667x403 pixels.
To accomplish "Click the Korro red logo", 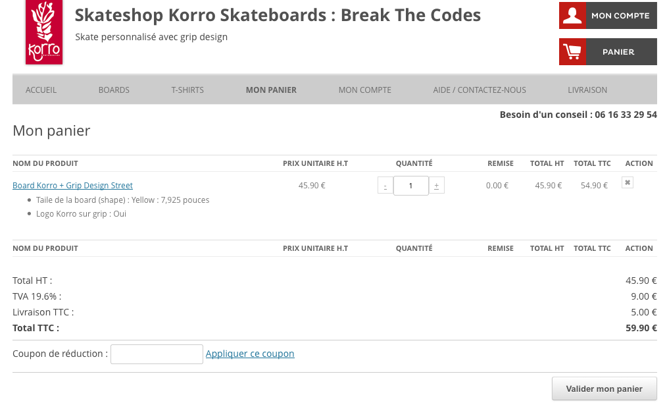I will (44, 32).
